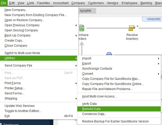162x125 pixels.
Task: Choose Back Up Company
Action: coord(18,35)
